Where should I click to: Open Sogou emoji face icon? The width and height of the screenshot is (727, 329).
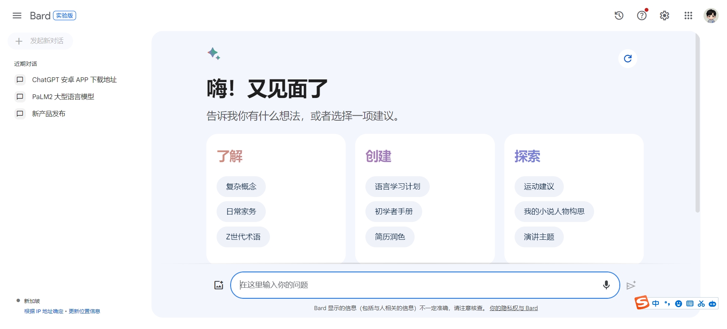679,304
